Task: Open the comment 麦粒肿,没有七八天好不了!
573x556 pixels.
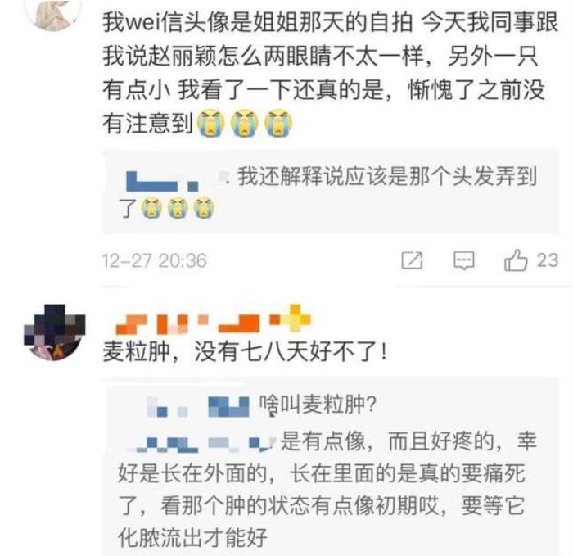Action: coord(245,351)
